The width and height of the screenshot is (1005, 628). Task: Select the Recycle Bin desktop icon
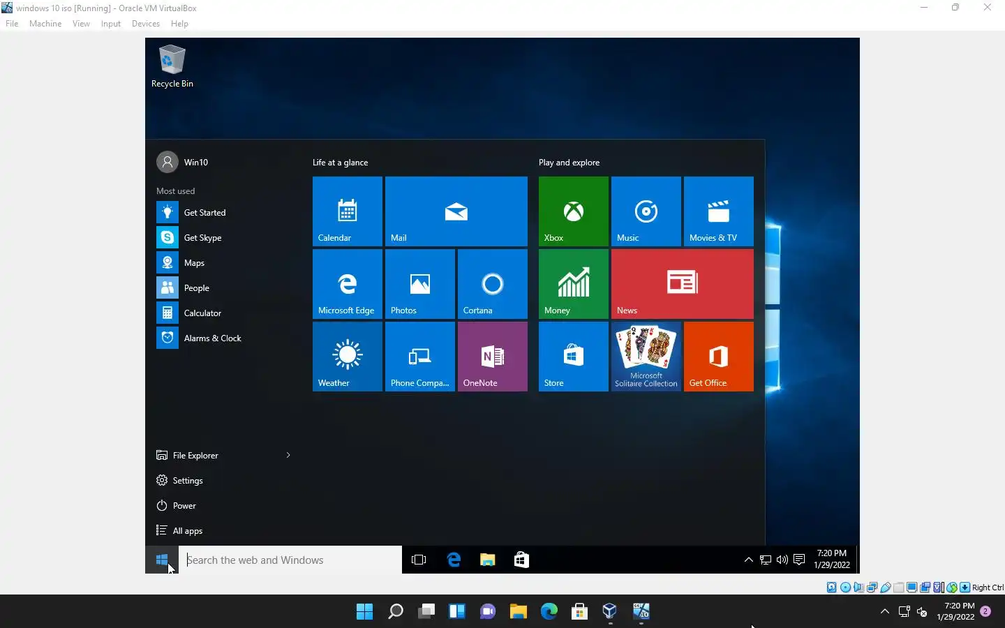pyautogui.click(x=172, y=67)
